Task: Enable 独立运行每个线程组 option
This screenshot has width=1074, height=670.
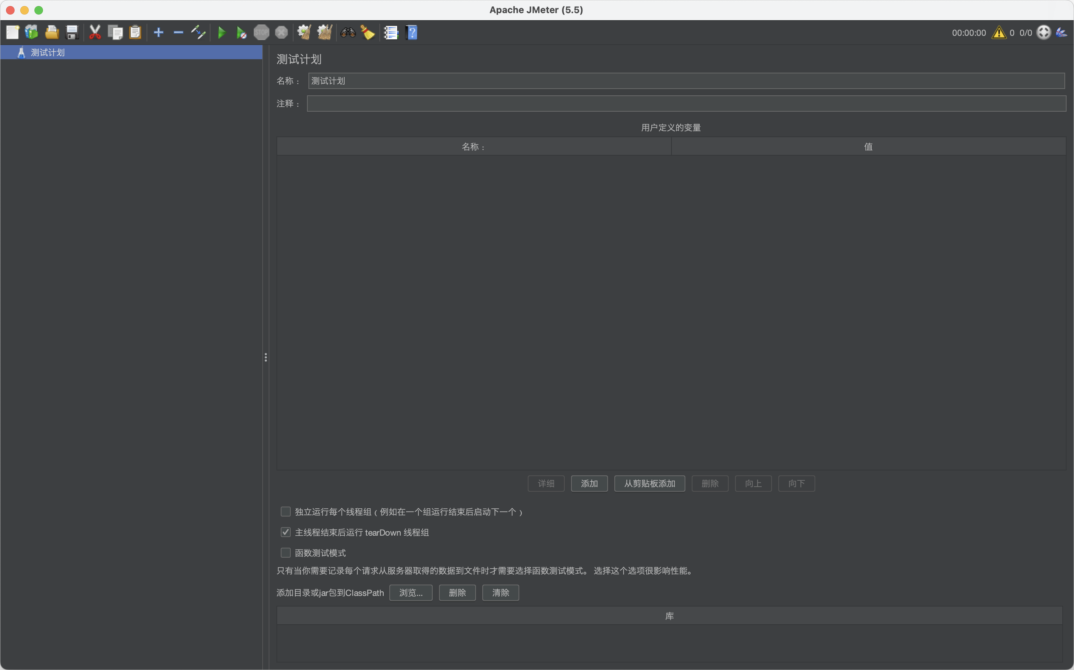Action: tap(285, 511)
